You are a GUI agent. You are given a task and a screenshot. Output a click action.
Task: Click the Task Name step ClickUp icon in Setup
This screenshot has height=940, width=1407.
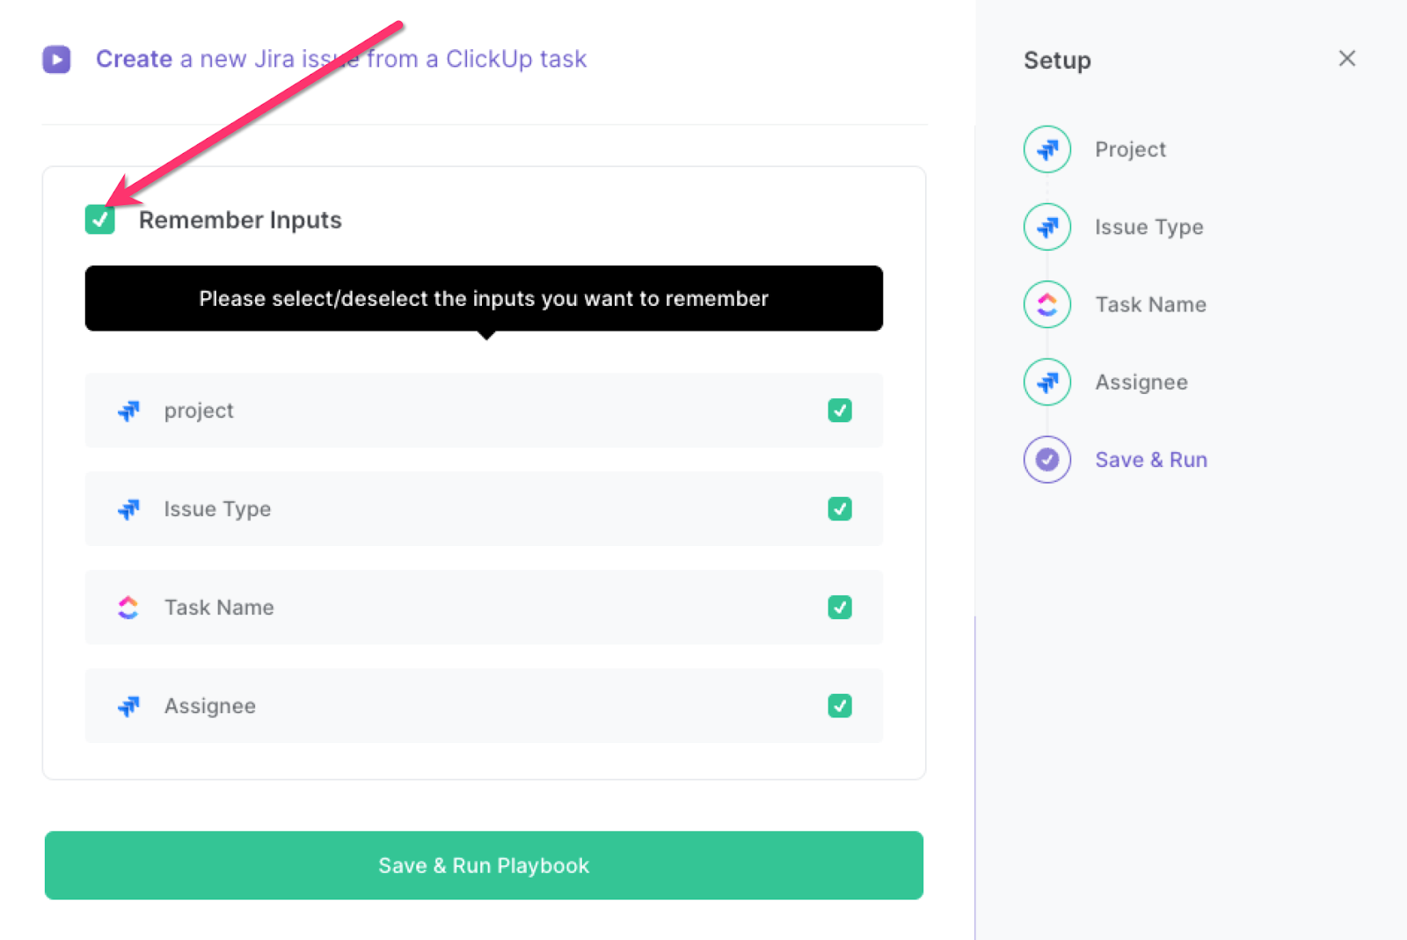point(1047,304)
